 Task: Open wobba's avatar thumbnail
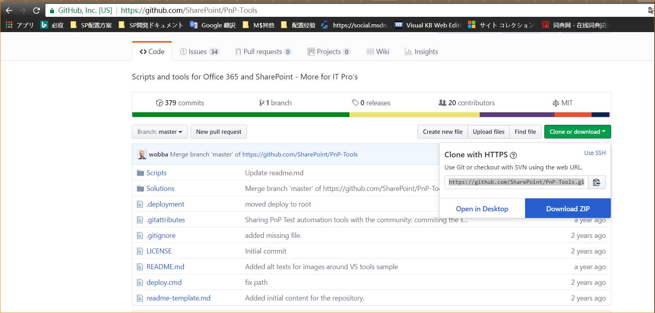pyautogui.click(x=142, y=155)
